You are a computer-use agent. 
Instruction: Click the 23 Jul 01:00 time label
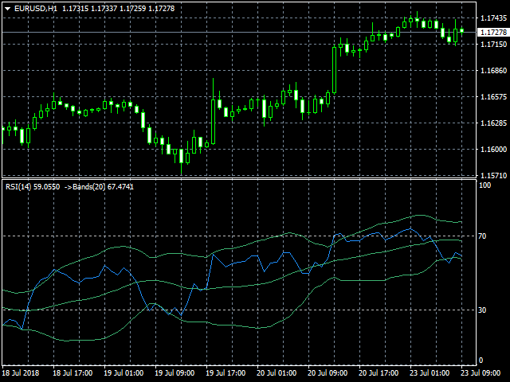(x=430, y=373)
